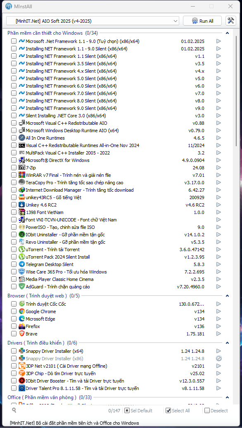Open the tools settings wrench icon
Image resolution: width=242 pixels, height=428 pixels.
[231, 21]
